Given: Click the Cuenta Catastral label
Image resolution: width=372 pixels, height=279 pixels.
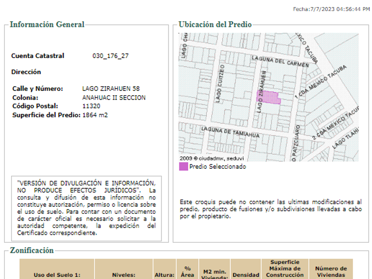Looking at the screenshot, I should click(x=38, y=56).
